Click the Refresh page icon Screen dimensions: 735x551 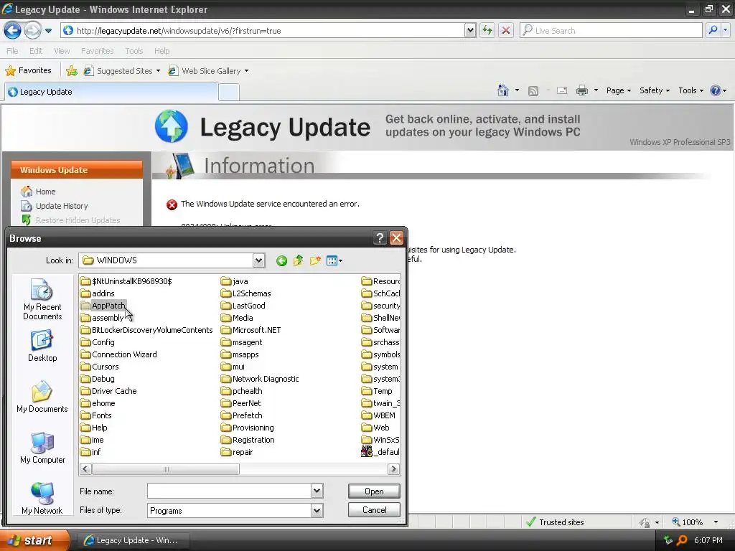[487, 30]
